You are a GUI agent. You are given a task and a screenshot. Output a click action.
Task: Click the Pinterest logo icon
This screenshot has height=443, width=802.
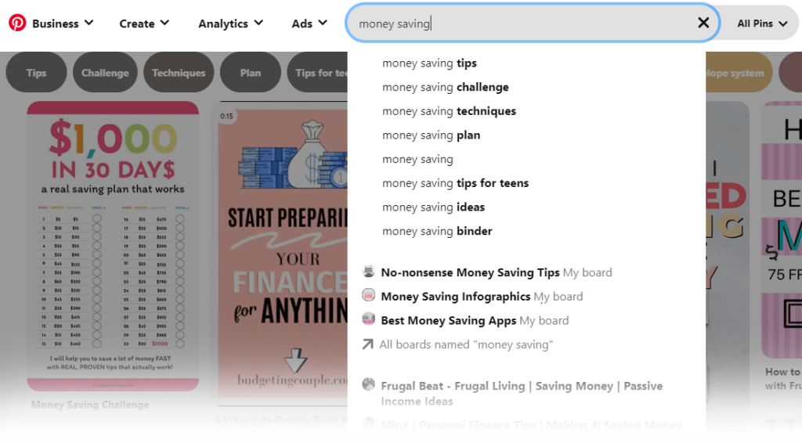[x=17, y=23]
